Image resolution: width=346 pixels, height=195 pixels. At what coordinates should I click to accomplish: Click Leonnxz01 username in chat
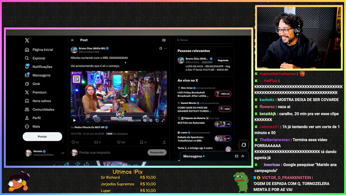269,127
